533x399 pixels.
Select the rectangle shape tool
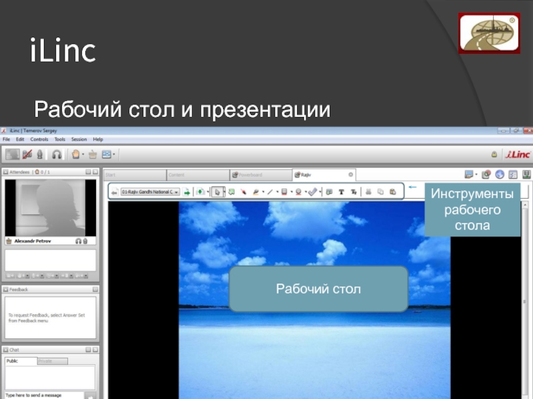pos(284,192)
